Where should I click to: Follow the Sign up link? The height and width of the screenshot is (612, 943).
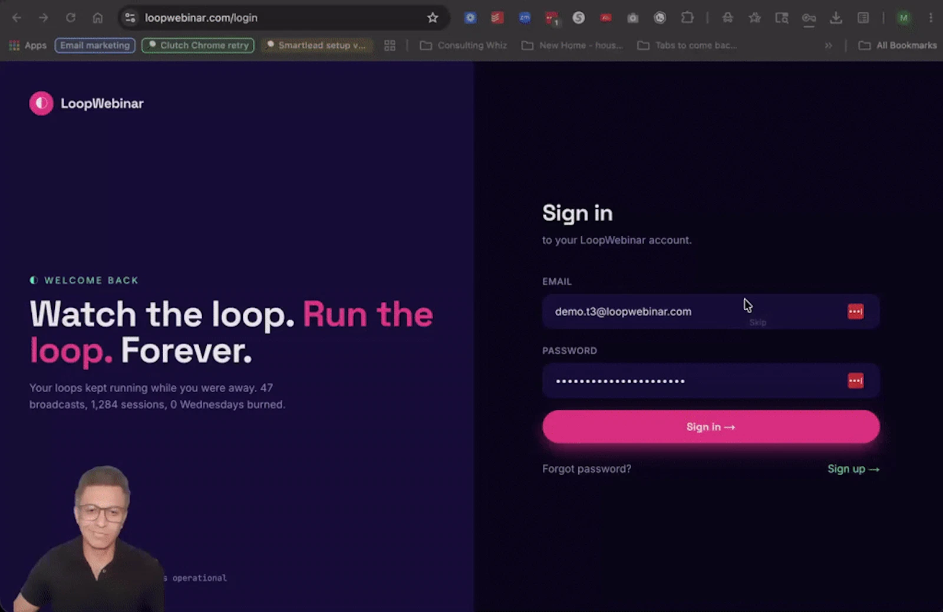click(853, 469)
